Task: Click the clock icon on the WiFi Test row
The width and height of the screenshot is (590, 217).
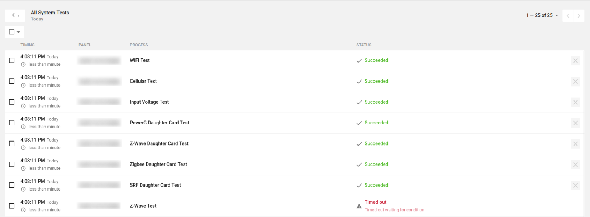Action: [23, 64]
